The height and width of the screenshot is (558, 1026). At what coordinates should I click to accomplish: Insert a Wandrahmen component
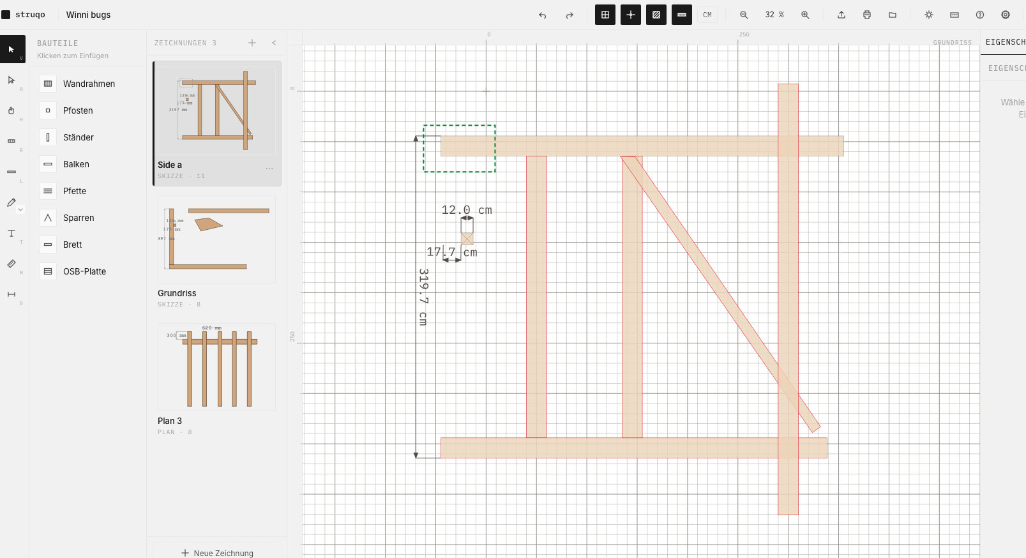click(x=88, y=84)
